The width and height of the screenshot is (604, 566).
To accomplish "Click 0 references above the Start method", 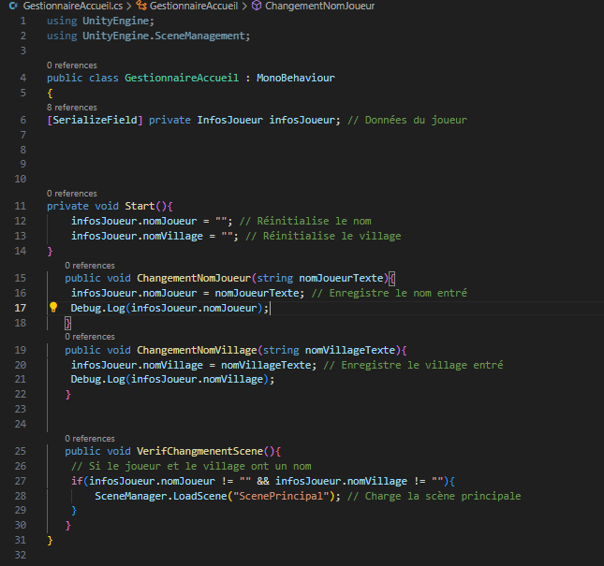I will click(71, 194).
